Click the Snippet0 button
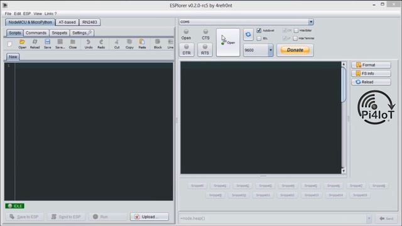The width and height of the screenshot is (402, 226). [x=197, y=186]
